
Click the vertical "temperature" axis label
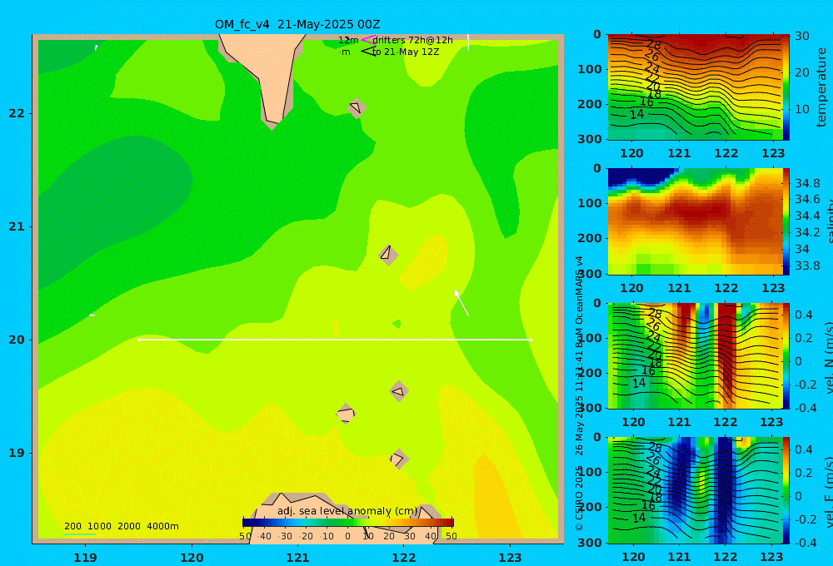[821, 87]
